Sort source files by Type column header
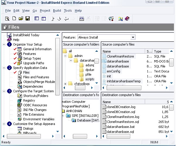Viewport: 176px width, 146px height. click(x=161, y=51)
